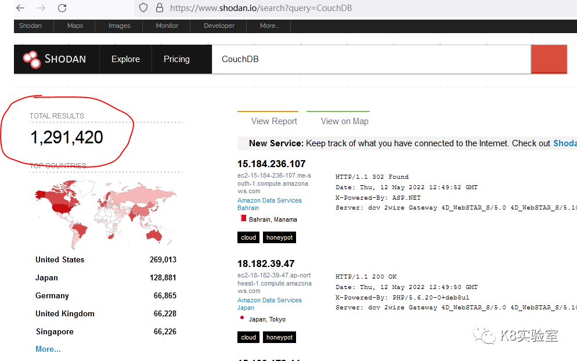Select the Singapore count 66,226

(x=165, y=331)
